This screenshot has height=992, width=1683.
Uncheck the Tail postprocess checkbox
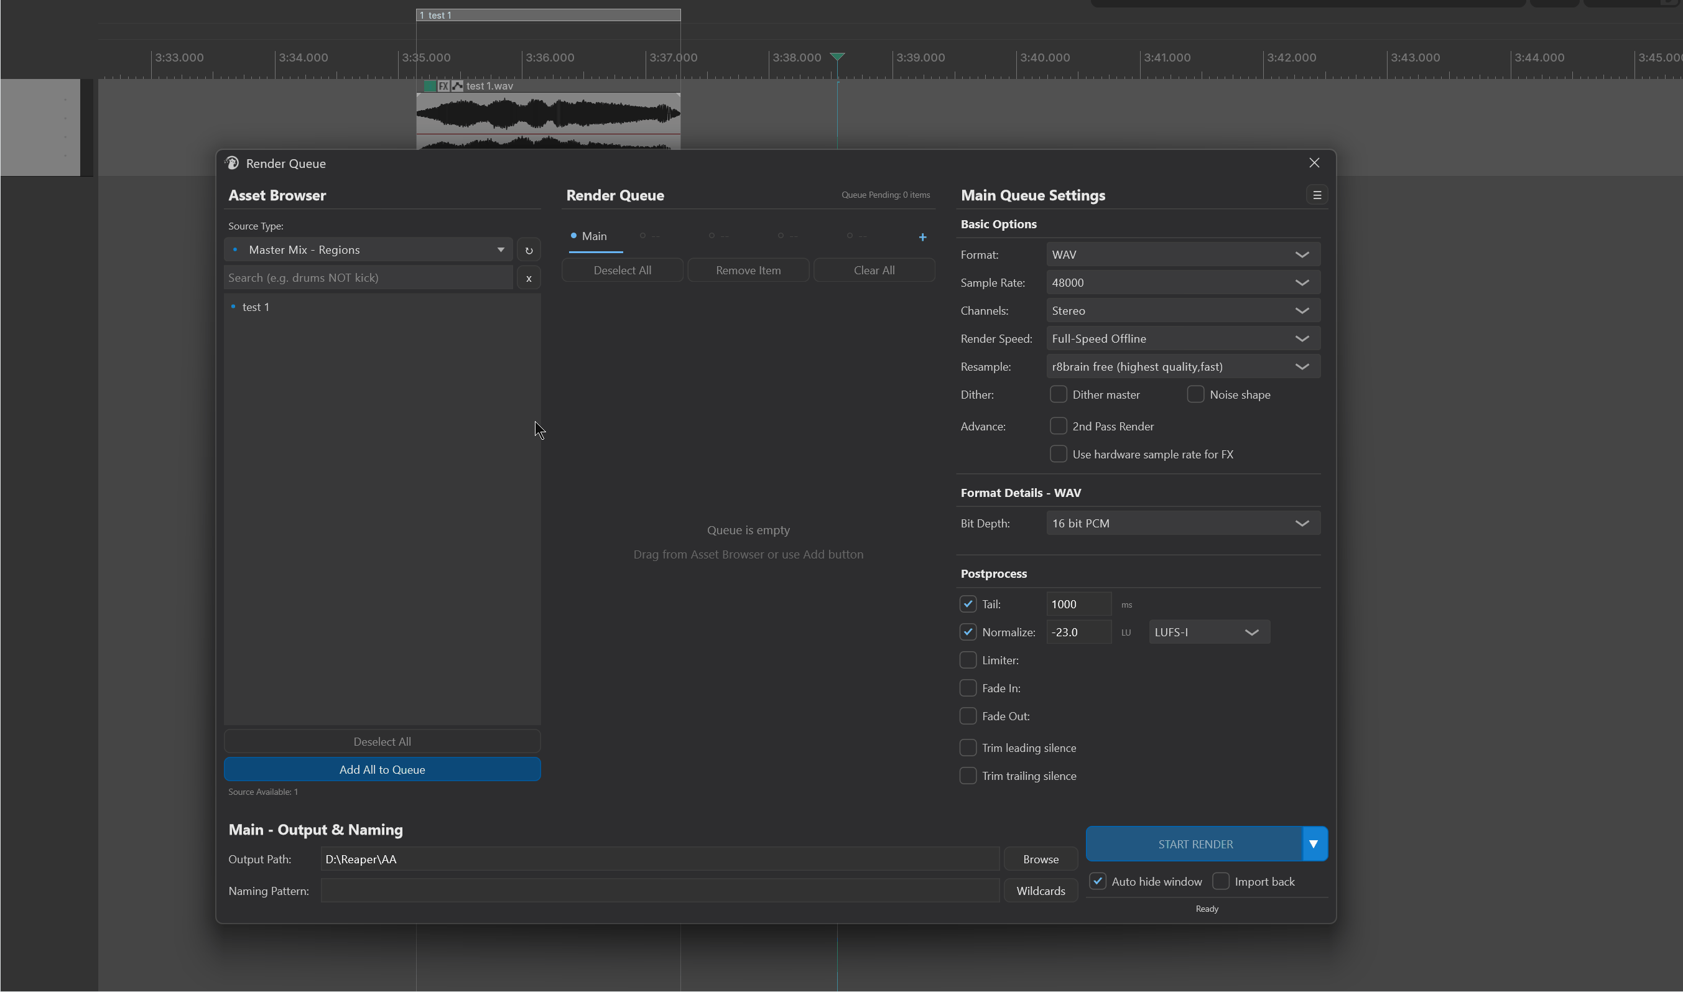[x=968, y=605]
